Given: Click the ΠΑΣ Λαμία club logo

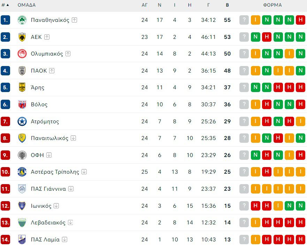Looking at the screenshot, I should coord(22,239).
